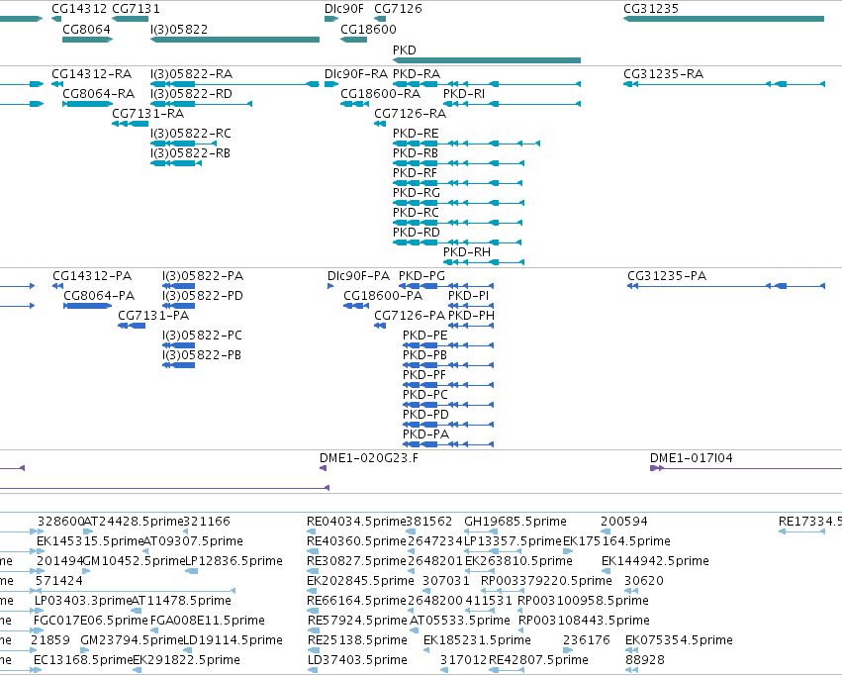Click the GH19685.5prime EST label
Viewport: 842px width, 675px height.
coord(515,521)
